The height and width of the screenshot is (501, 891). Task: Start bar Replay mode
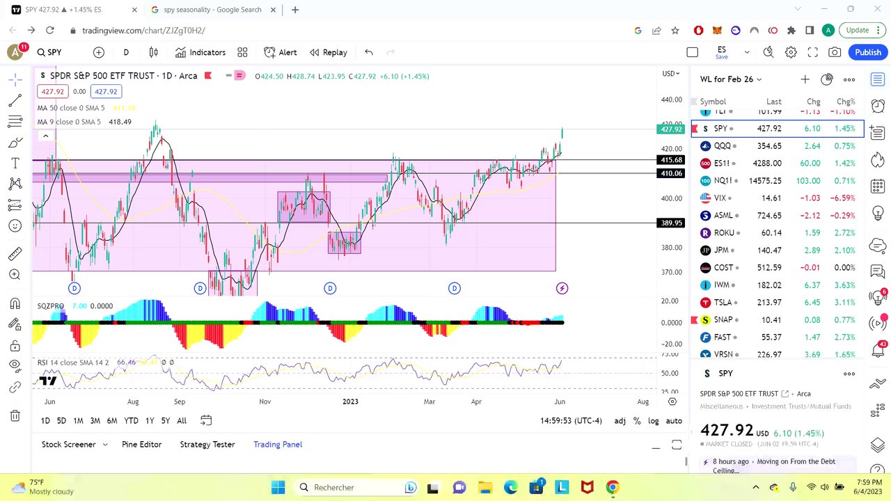point(329,52)
